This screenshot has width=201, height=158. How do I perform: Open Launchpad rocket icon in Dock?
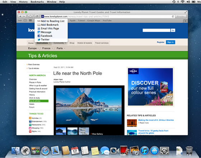25,150
